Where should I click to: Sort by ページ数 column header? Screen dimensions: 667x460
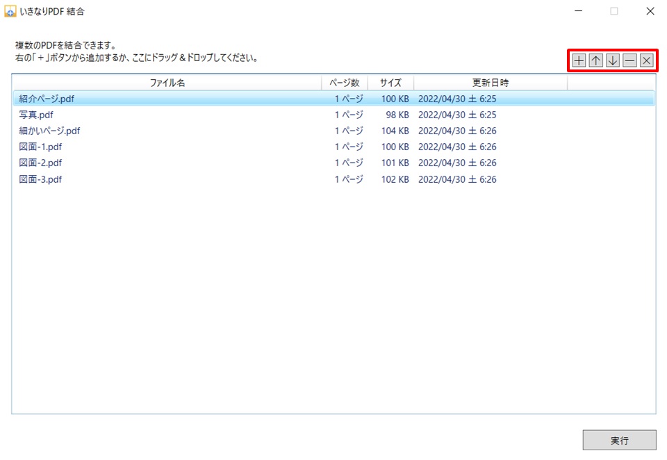point(345,83)
